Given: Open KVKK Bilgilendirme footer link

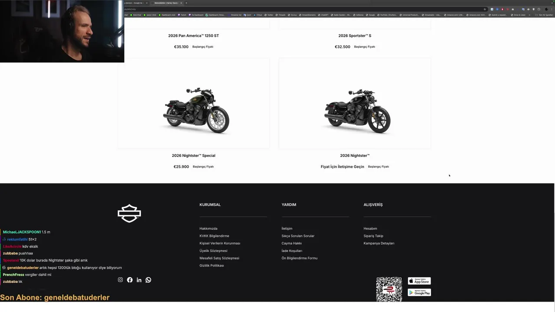Looking at the screenshot, I should pyautogui.click(x=214, y=236).
